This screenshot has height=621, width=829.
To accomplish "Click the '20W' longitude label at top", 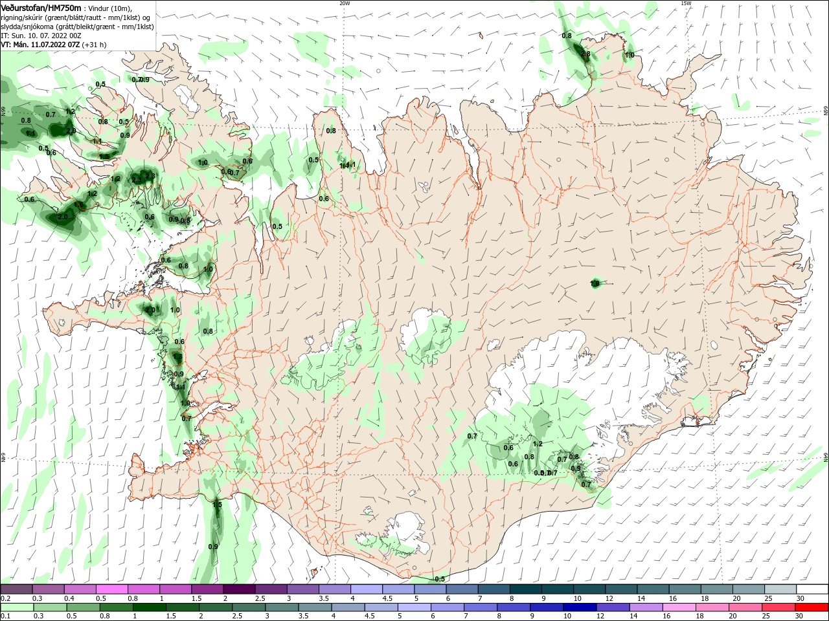I will coord(345,3).
